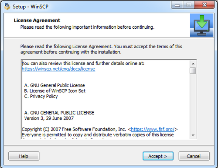Click the green download arrow monitor graphic
This screenshot has height=168, width=218.
201,25
